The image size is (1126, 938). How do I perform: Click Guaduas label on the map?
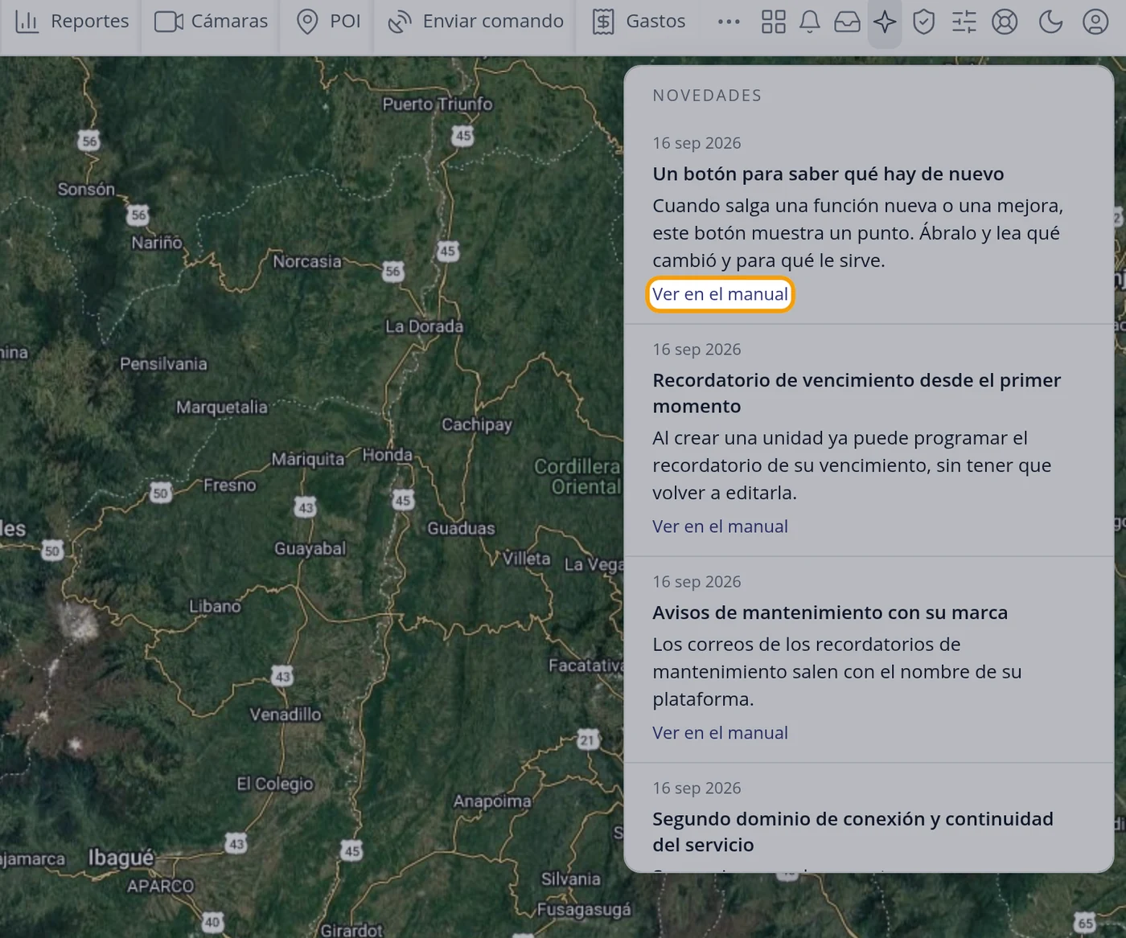(461, 528)
